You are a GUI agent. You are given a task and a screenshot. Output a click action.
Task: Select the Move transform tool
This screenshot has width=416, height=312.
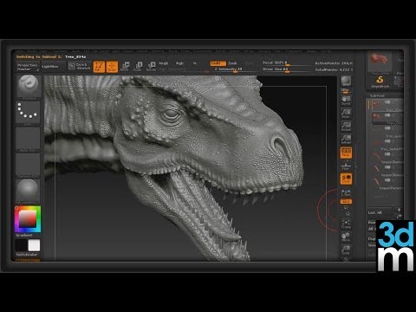125,67
